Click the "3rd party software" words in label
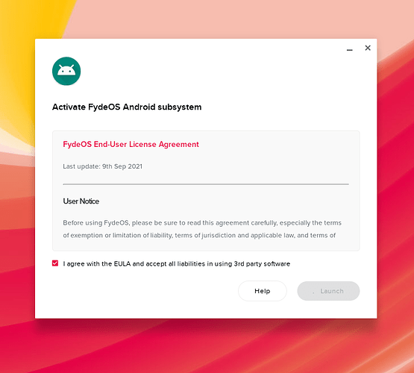This screenshot has height=373, width=414. [262, 264]
